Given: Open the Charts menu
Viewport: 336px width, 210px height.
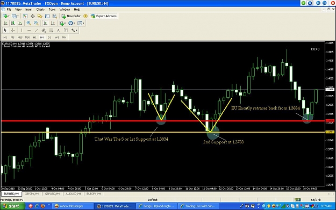Looking at the screenshot, I should click(x=40, y=10).
